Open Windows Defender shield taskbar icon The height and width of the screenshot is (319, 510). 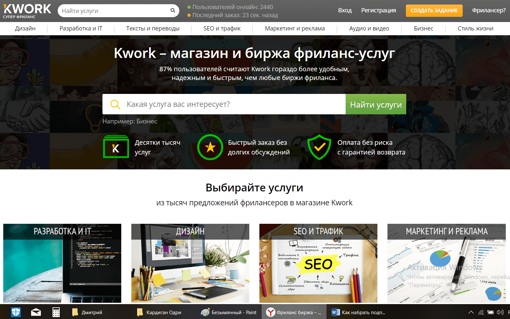[16, 312]
